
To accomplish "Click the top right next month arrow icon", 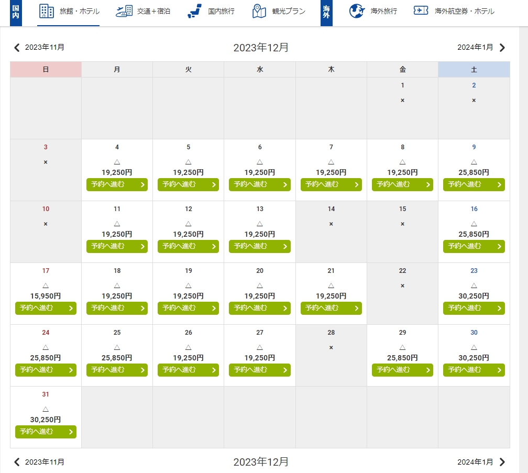I will click(x=502, y=48).
